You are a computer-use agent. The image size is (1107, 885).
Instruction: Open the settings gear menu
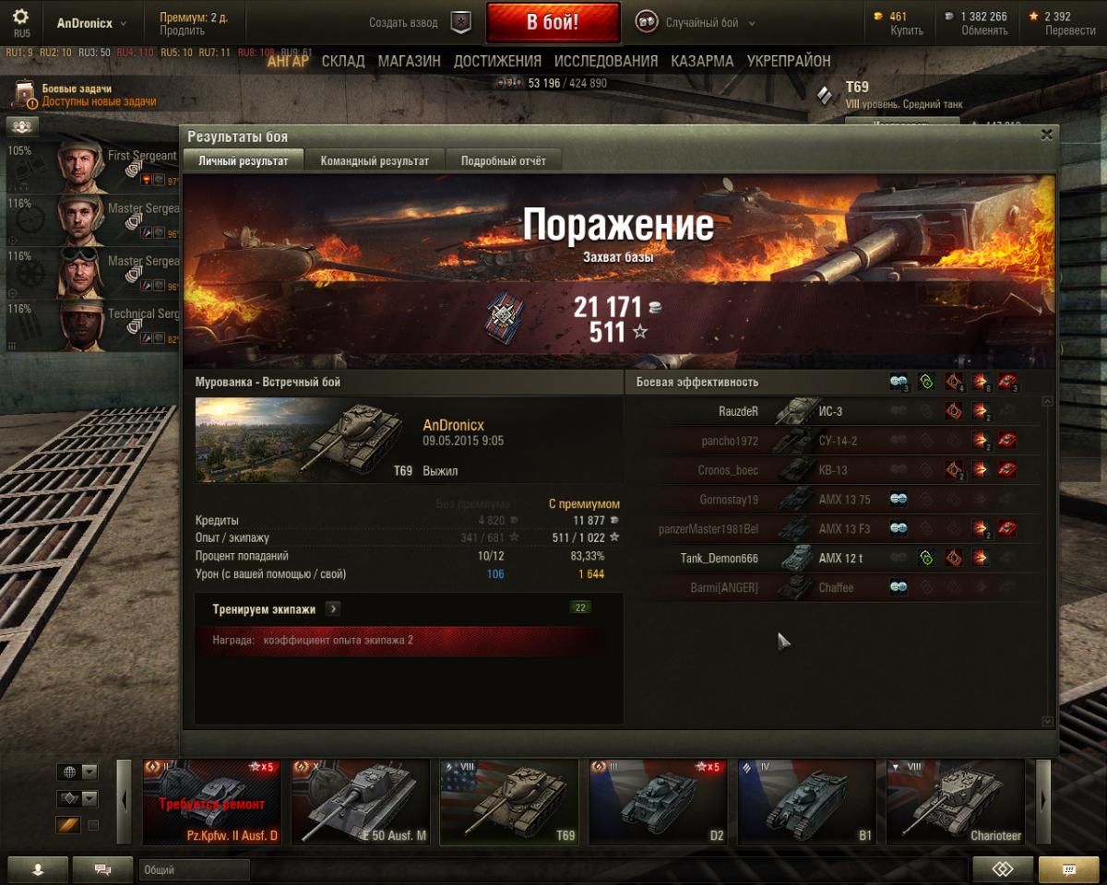pos(20,17)
